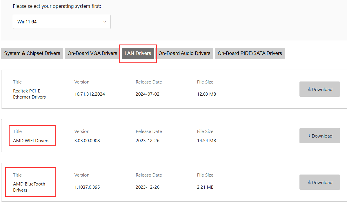
Task: Show On-Board PIDE/SATA Drivers tab
Action: pyautogui.click(x=250, y=53)
